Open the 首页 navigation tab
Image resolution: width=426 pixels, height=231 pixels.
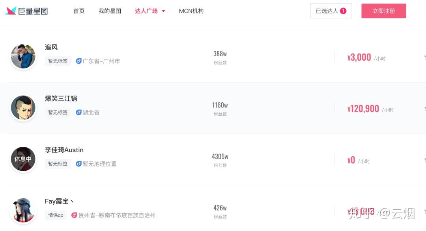pyautogui.click(x=79, y=11)
